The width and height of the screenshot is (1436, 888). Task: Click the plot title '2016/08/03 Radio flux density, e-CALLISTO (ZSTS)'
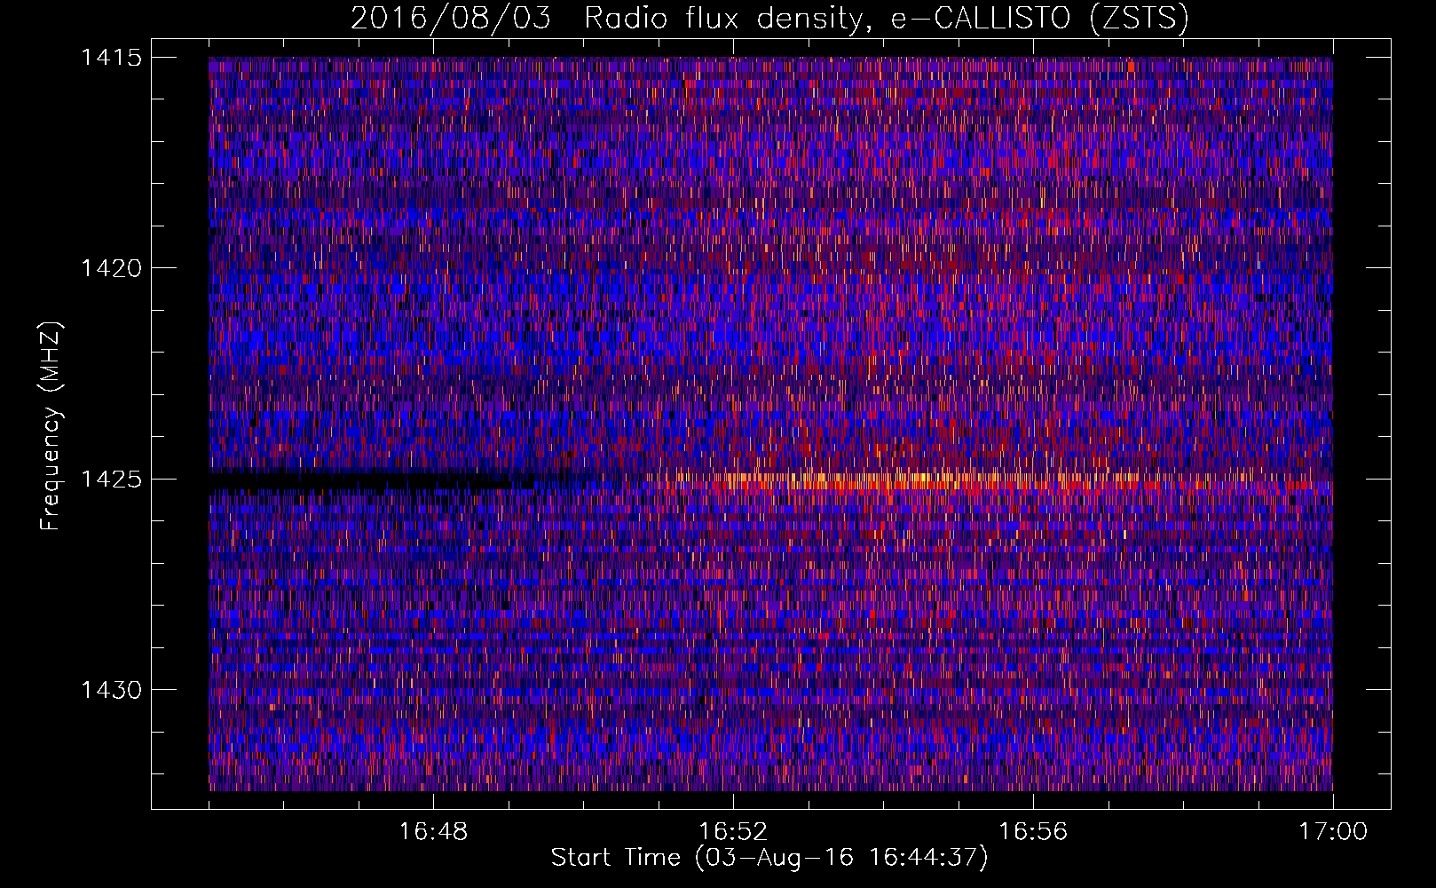(769, 18)
